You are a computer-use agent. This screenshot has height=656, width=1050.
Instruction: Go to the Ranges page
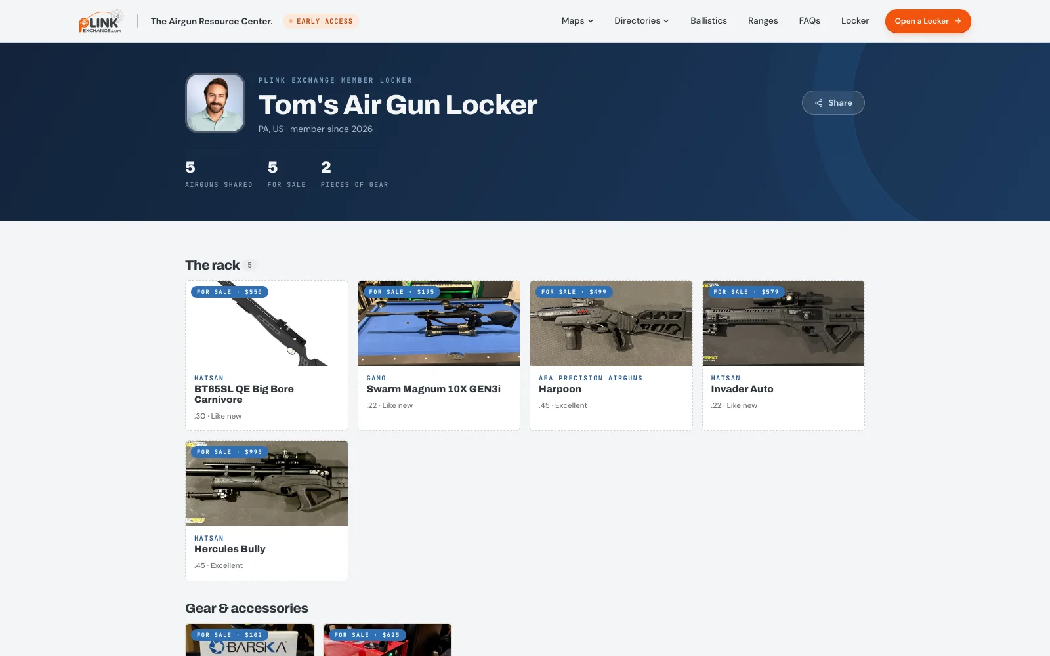coord(763,21)
